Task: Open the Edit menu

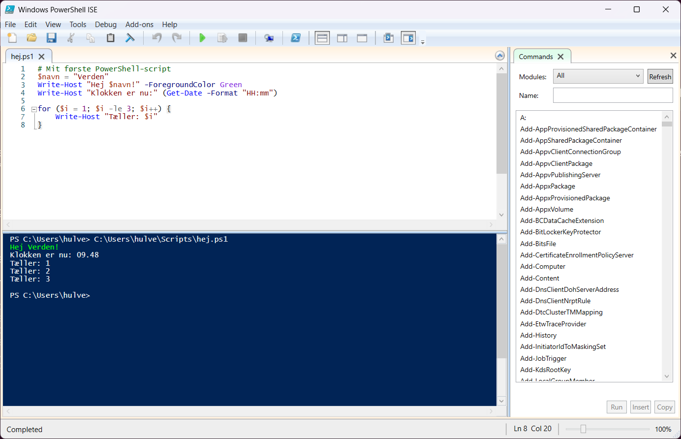Action: (31, 25)
